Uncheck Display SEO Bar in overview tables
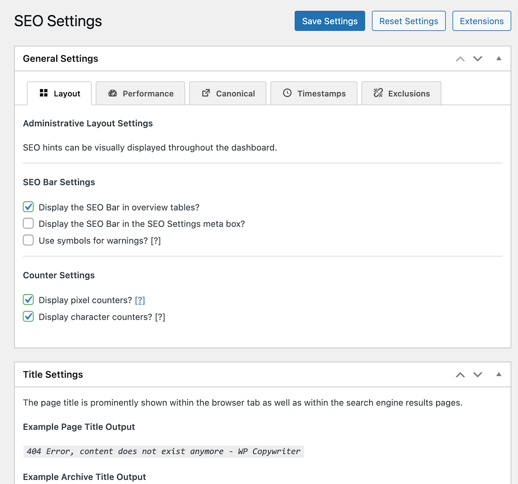Viewport: 518px width, 484px height. coord(28,207)
